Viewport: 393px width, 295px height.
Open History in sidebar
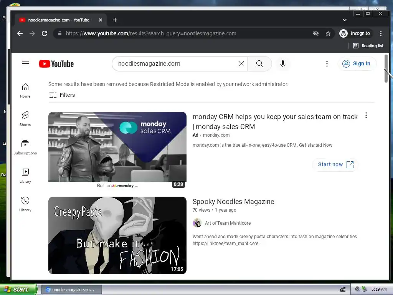pyautogui.click(x=25, y=204)
